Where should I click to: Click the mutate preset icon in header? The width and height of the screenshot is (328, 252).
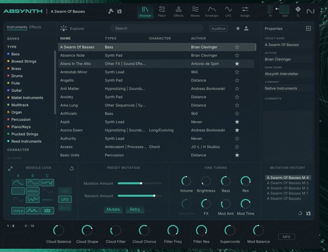tap(111, 11)
